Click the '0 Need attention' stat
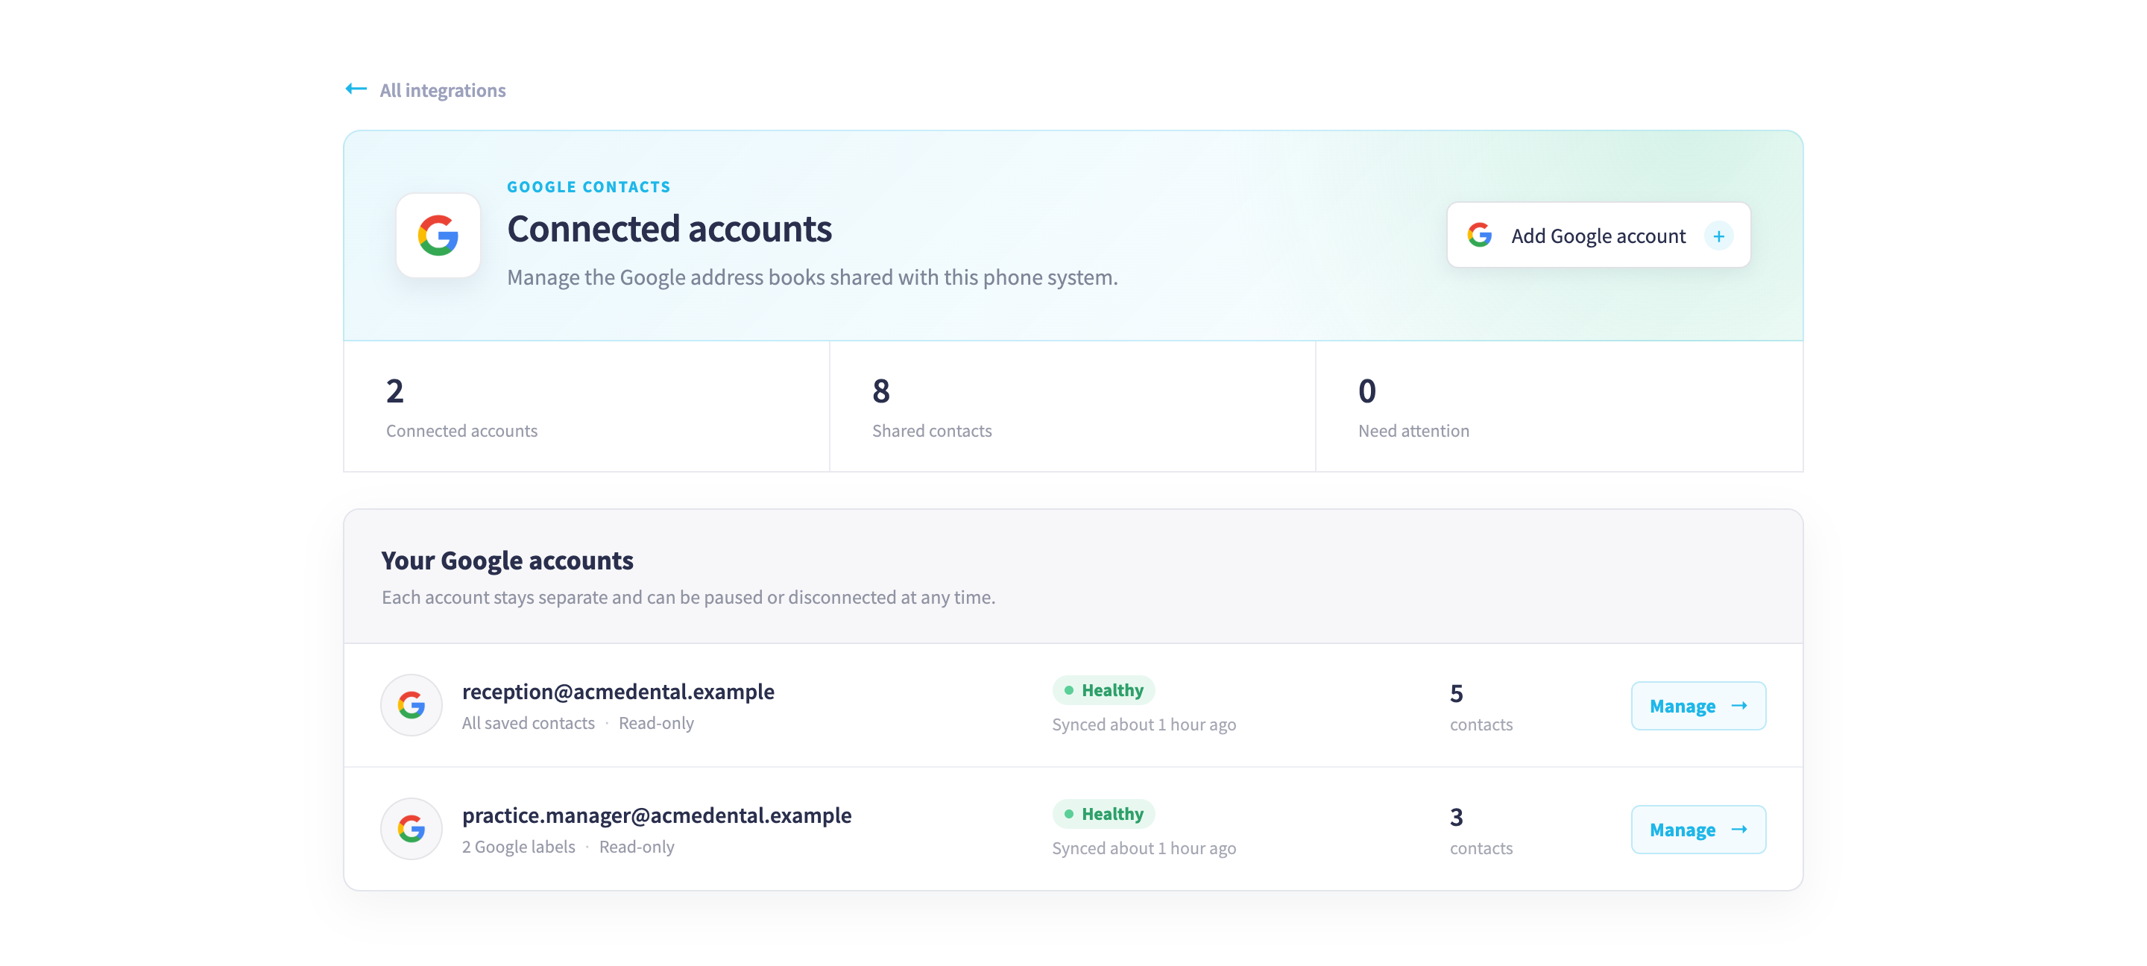Screen dimensions: 2147x966 tap(1559, 406)
